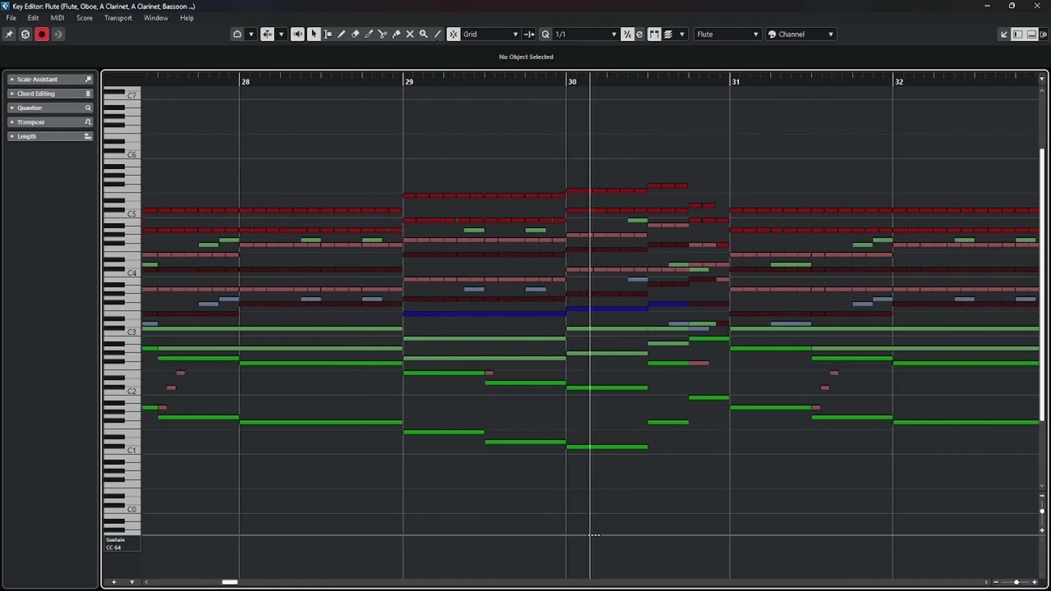Expand the Scale Assistant section
Viewport: 1051px width, 591px height.
50,80
